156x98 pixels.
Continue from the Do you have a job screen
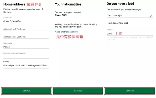(130, 91)
